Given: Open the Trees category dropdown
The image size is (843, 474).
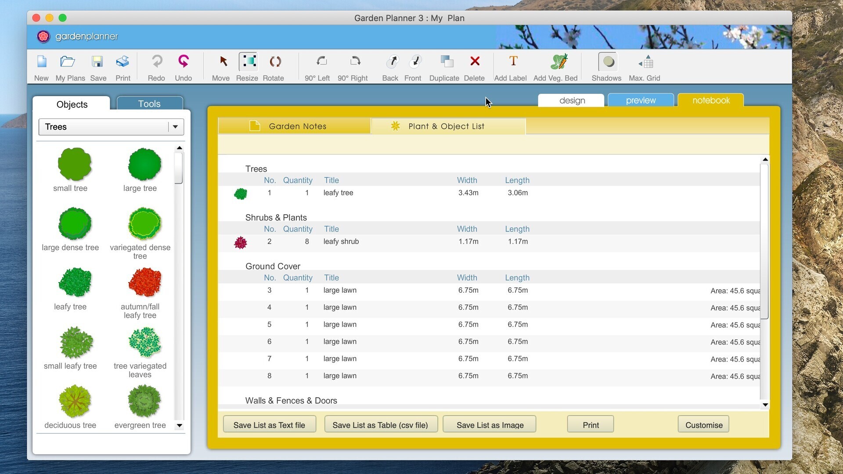Looking at the screenshot, I should 175,127.
